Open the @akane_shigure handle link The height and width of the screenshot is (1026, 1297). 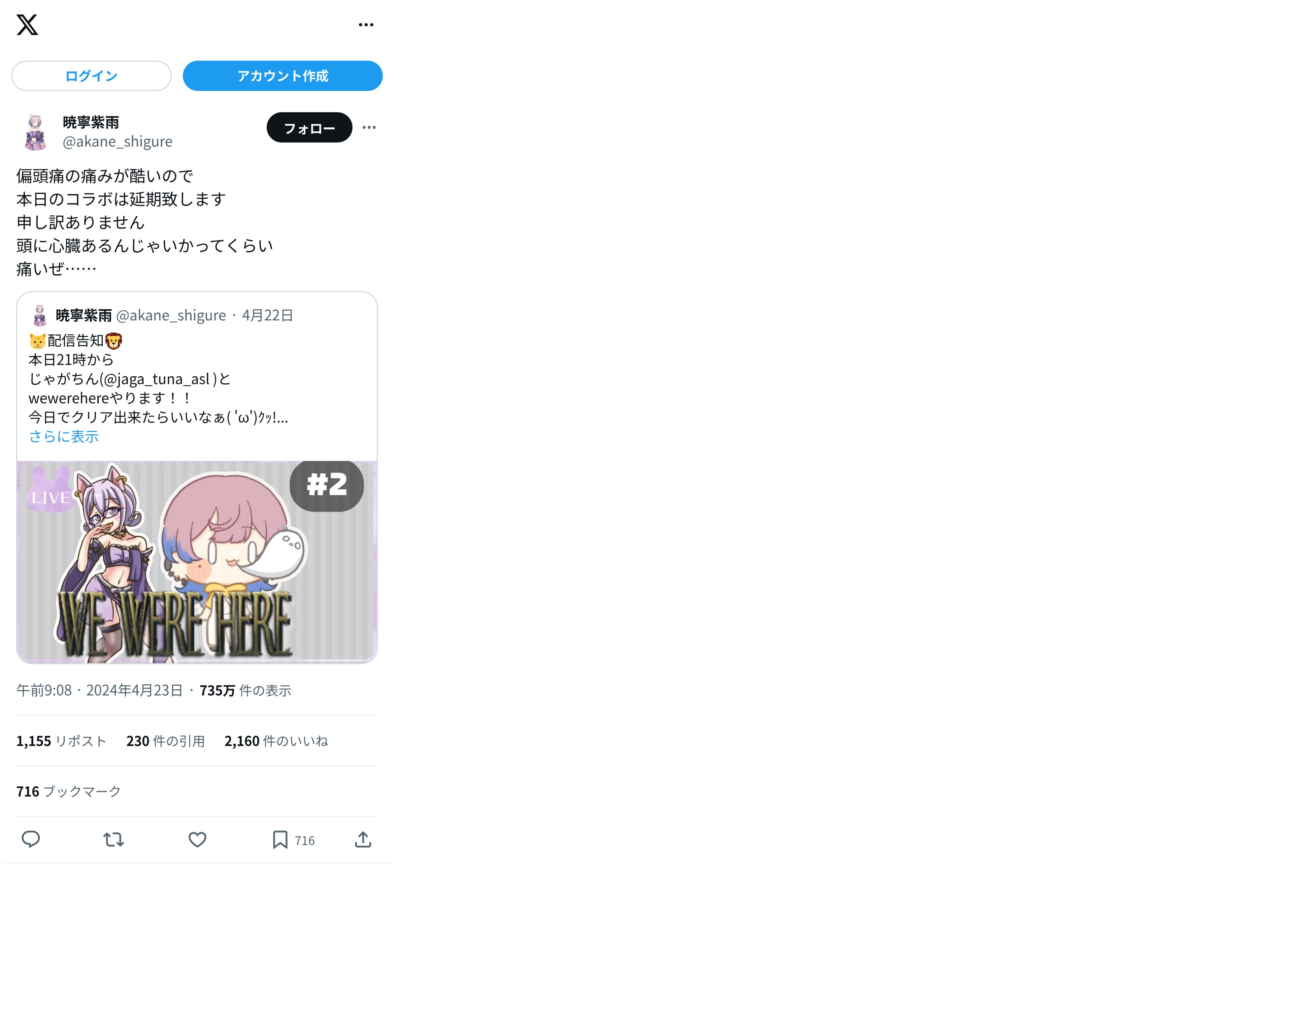[x=117, y=141]
